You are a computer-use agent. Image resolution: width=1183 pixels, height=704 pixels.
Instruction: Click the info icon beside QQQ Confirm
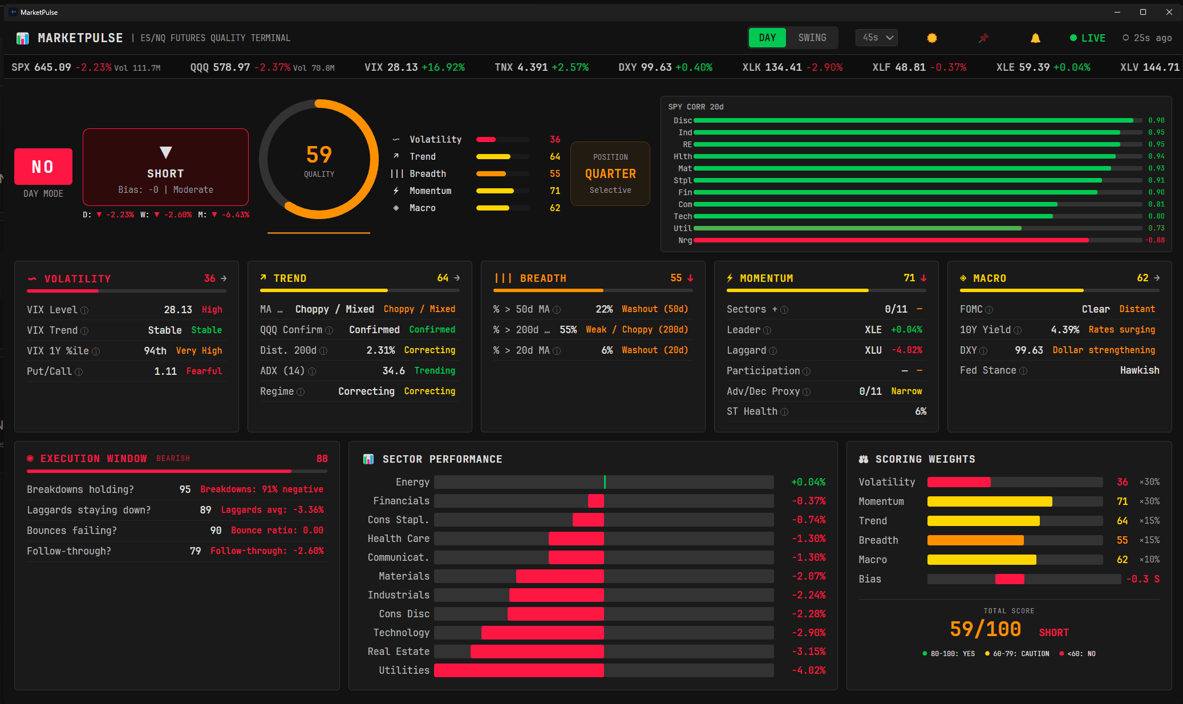point(330,330)
